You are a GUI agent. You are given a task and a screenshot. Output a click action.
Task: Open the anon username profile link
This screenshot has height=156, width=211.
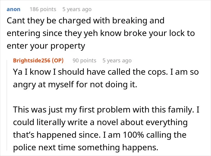14,9
